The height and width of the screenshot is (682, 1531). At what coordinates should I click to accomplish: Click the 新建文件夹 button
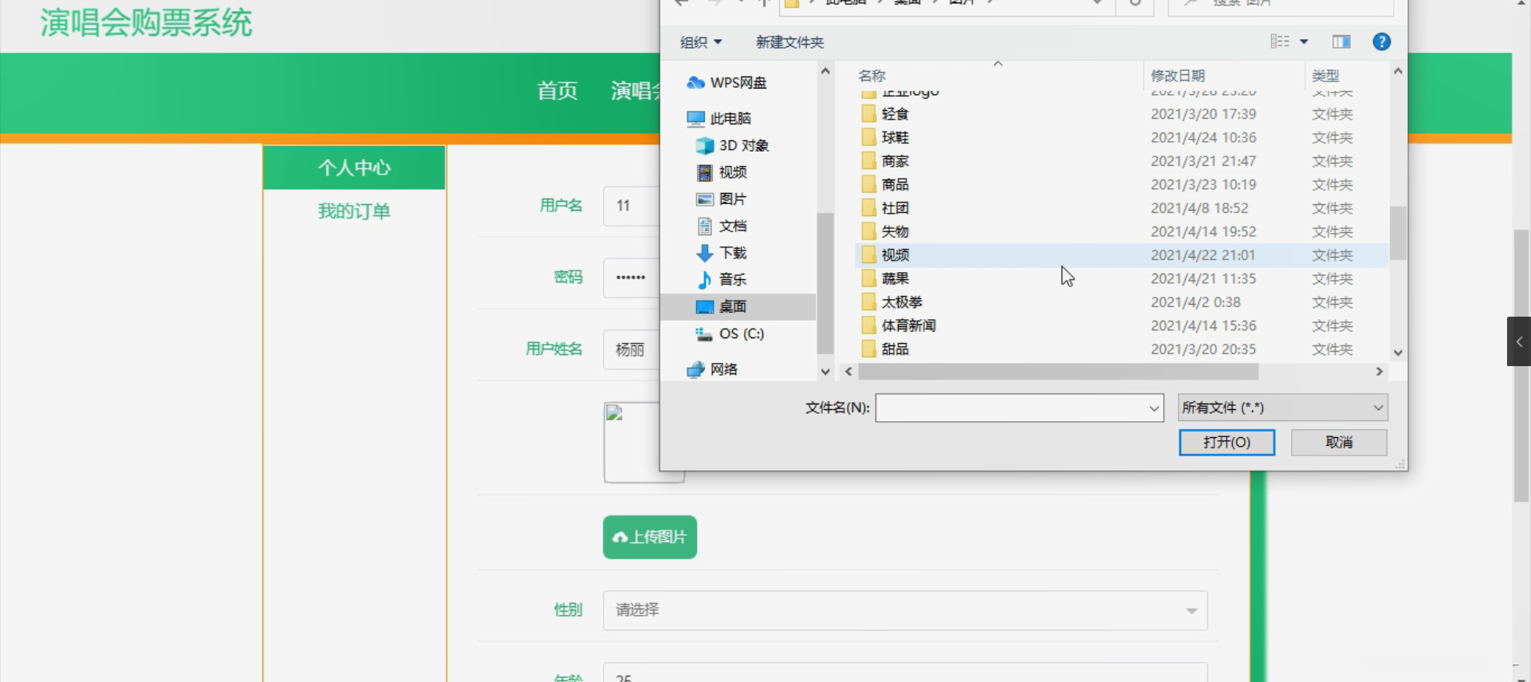pos(789,42)
